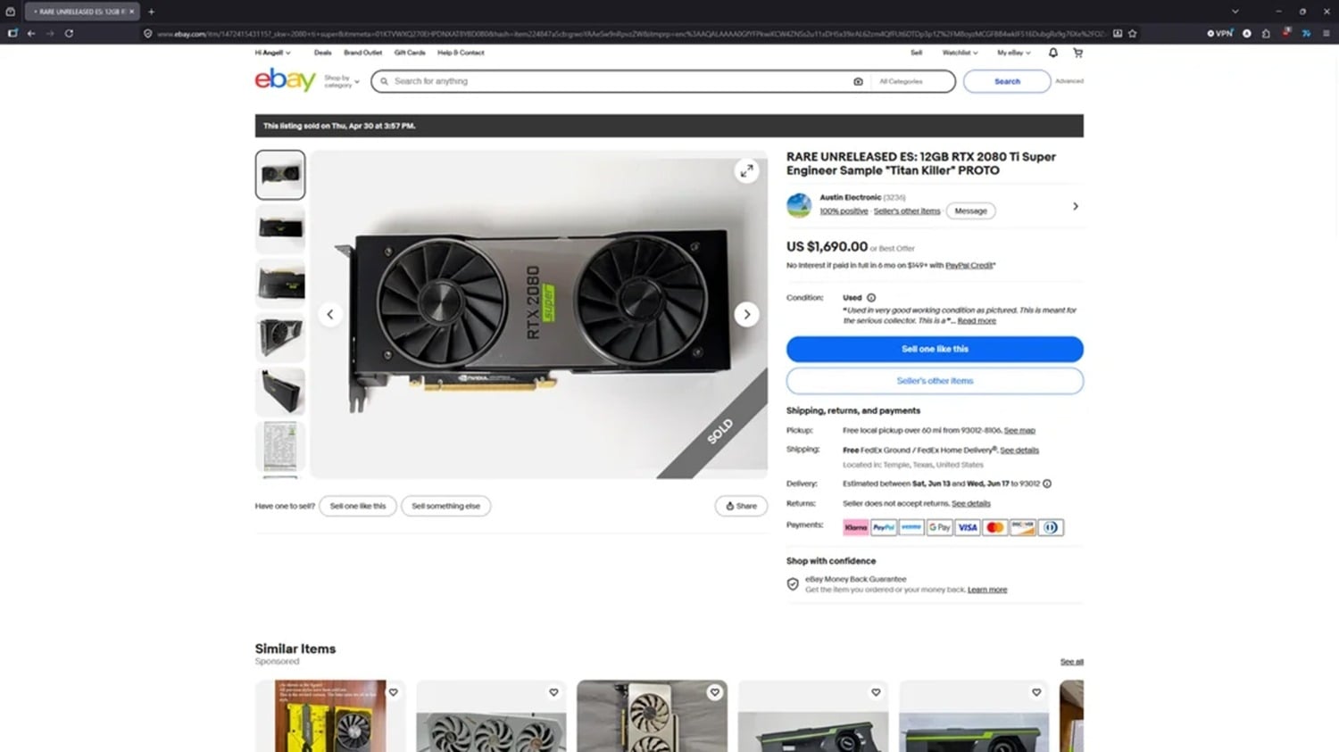Screen dimensions: 1339x752
Task: Open the tab list dropdown chevron
Action: click(x=1235, y=12)
